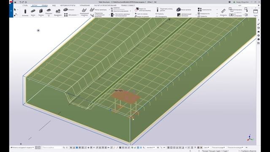
Task: Open the help question mark icon
Action: [229, 2]
